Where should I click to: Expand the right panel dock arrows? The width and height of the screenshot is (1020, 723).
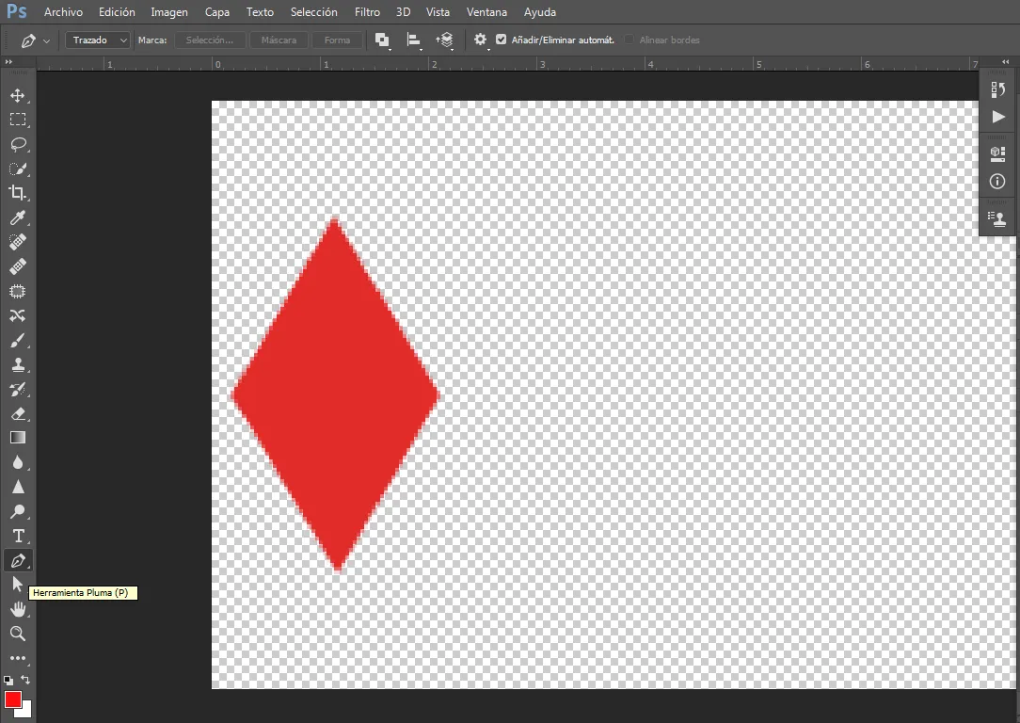click(1006, 62)
